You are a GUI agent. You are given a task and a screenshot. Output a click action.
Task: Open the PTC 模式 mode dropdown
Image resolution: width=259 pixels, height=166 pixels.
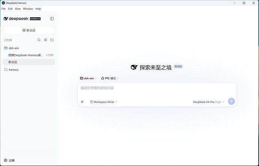[110, 78]
